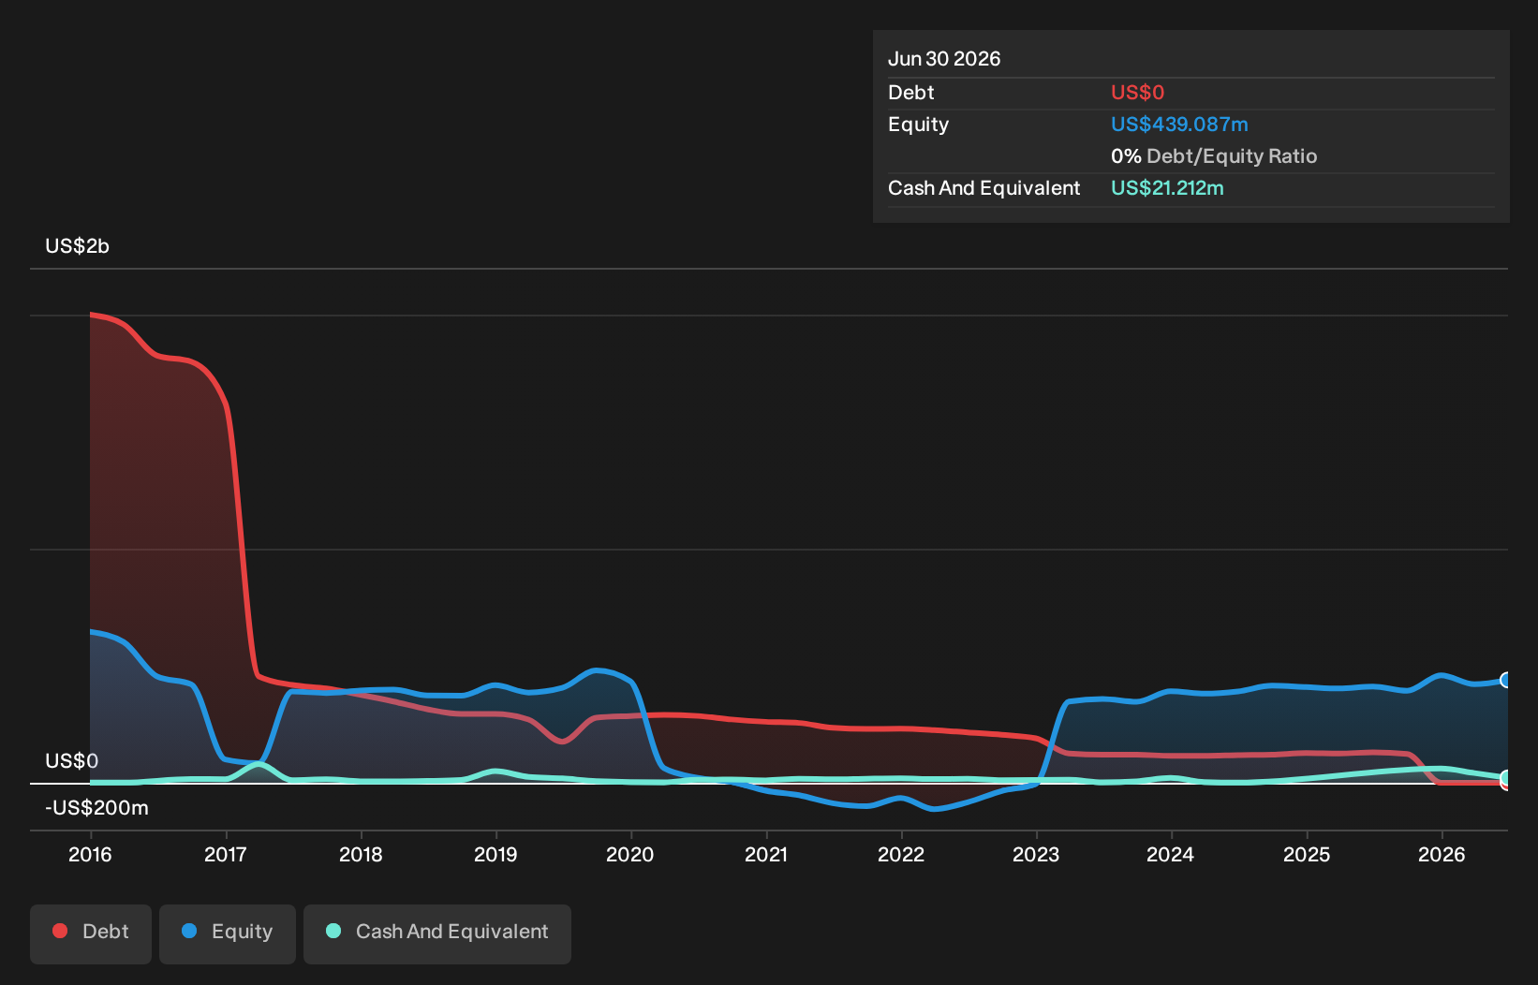The width and height of the screenshot is (1538, 985).
Task: Click the red Debt legend dot
Action: [60, 931]
